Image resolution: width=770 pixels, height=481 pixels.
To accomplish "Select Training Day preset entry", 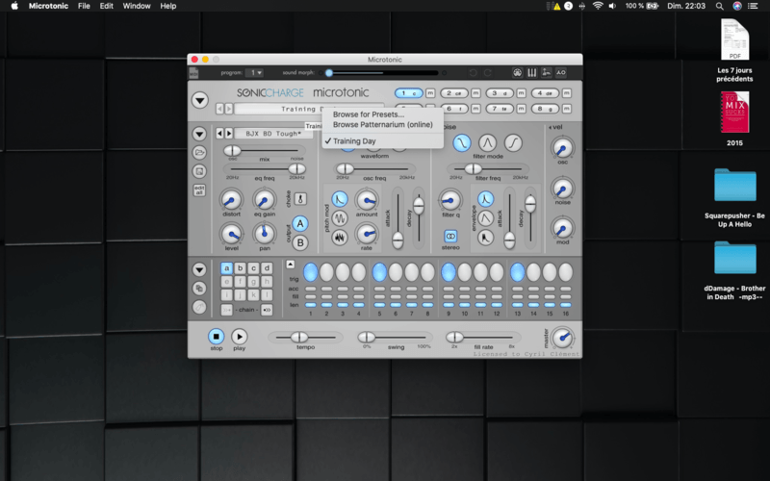I will [354, 140].
